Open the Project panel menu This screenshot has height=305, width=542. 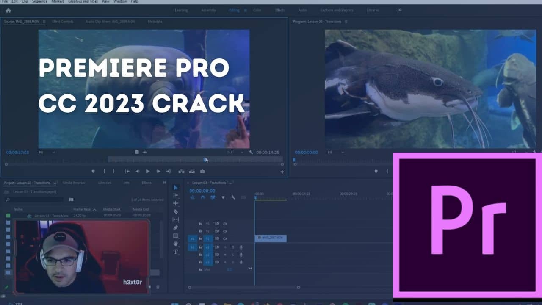click(x=54, y=183)
